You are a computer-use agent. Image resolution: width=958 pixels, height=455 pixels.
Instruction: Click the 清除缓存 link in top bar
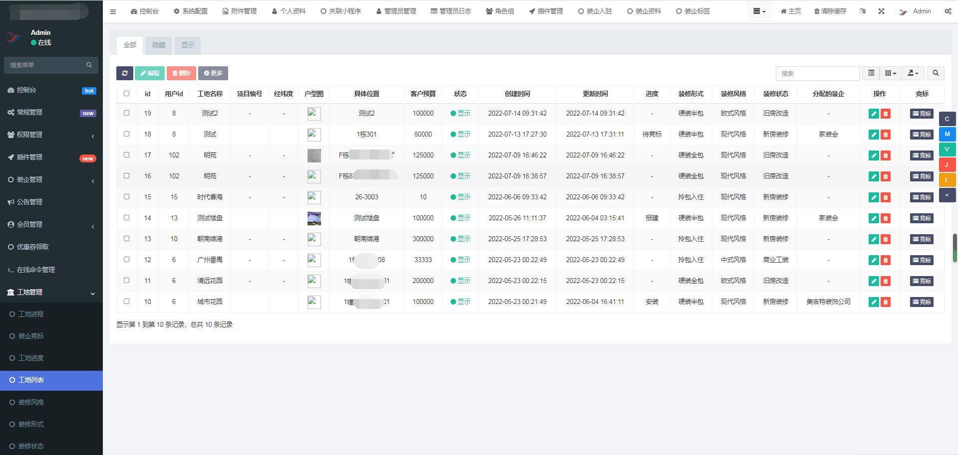coord(830,11)
